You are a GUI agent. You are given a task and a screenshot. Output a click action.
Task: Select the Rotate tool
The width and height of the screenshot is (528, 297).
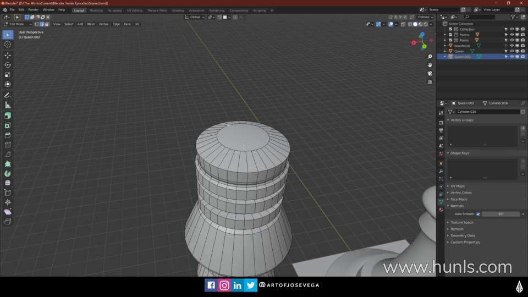8,65
